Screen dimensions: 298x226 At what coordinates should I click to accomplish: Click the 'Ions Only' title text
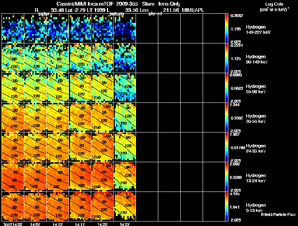[x=169, y=4]
